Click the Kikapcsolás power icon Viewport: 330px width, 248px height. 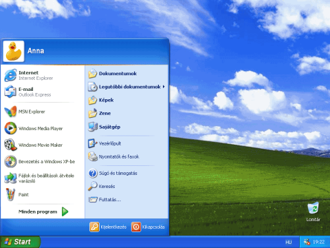[x=136, y=227]
